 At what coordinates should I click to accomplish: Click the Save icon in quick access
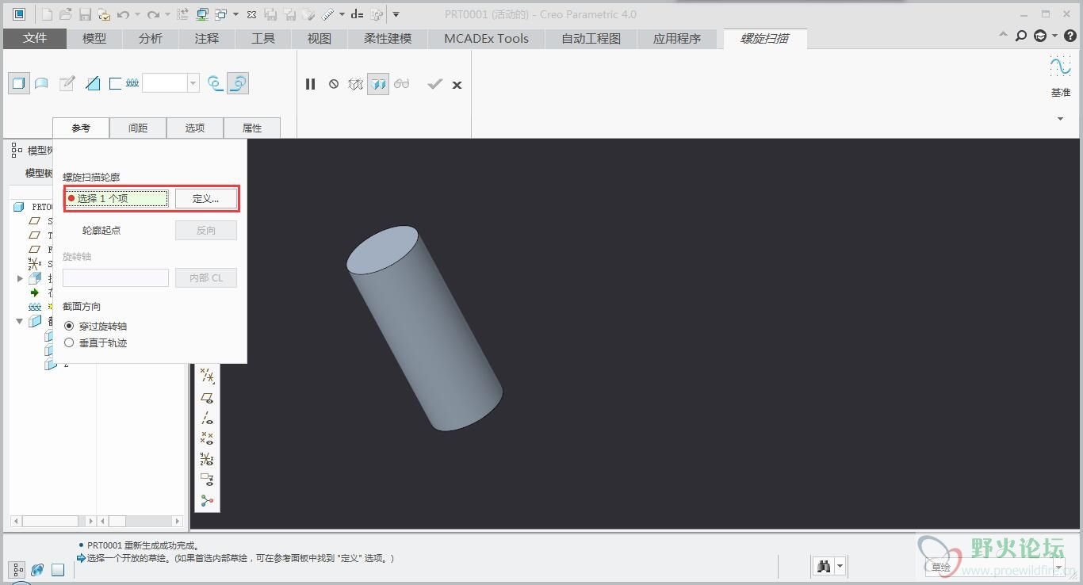pos(85,14)
